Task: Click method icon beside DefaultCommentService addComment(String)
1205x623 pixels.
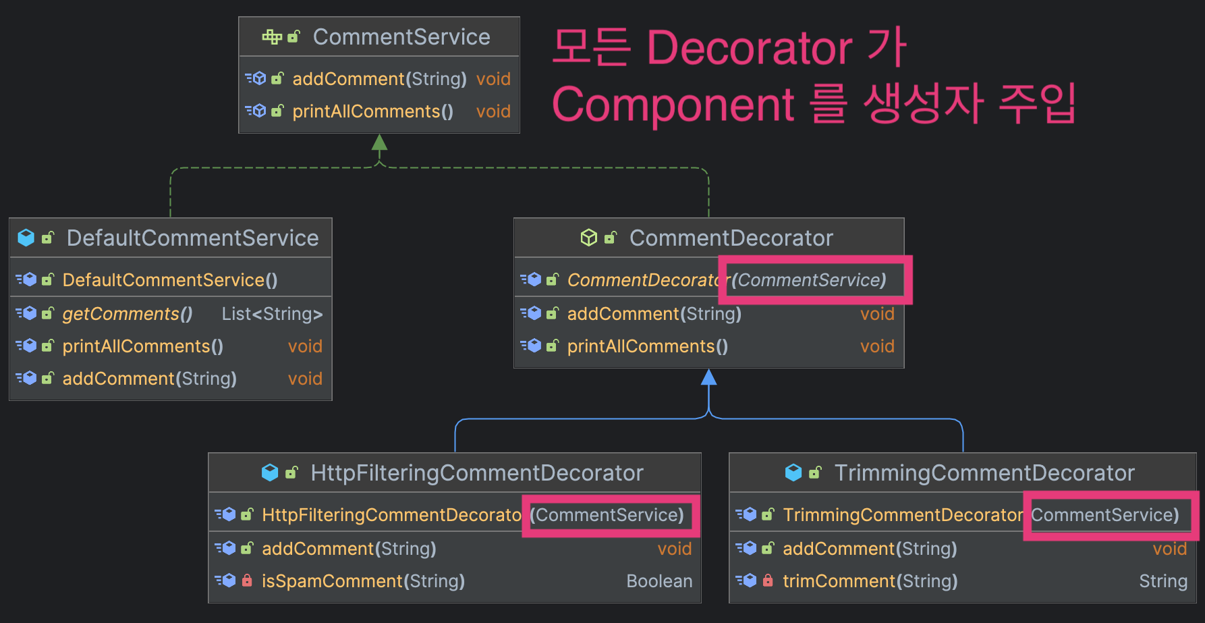Action: click(26, 378)
